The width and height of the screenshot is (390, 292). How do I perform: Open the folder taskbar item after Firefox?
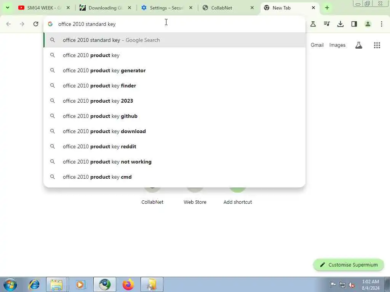click(152, 284)
